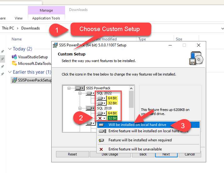Screen dimensions: 224x173
Task: Open the Manage ribbon tab in Explorer
Action: pyautogui.click(x=46, y=10)
